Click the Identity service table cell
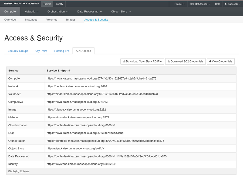 26,164
